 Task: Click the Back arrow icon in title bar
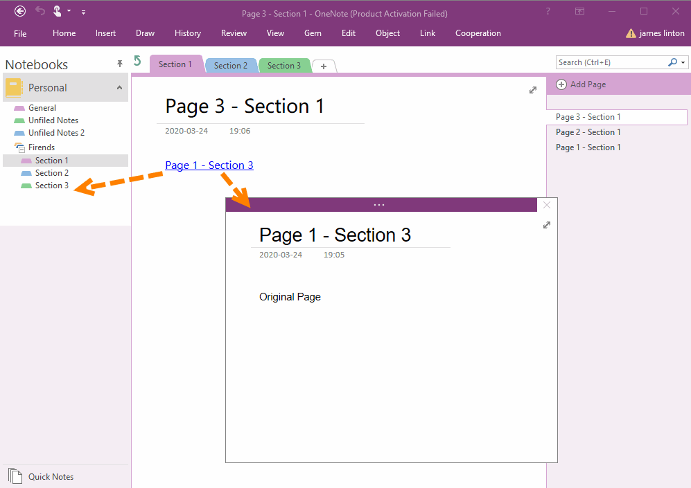(20, 12)
